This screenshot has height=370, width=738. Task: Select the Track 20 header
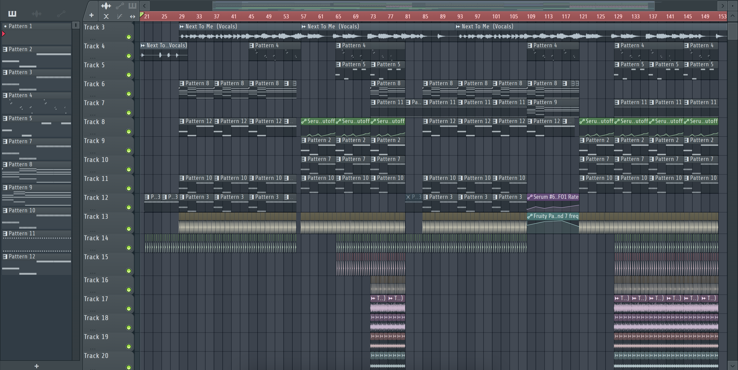[x=108, y=361]
